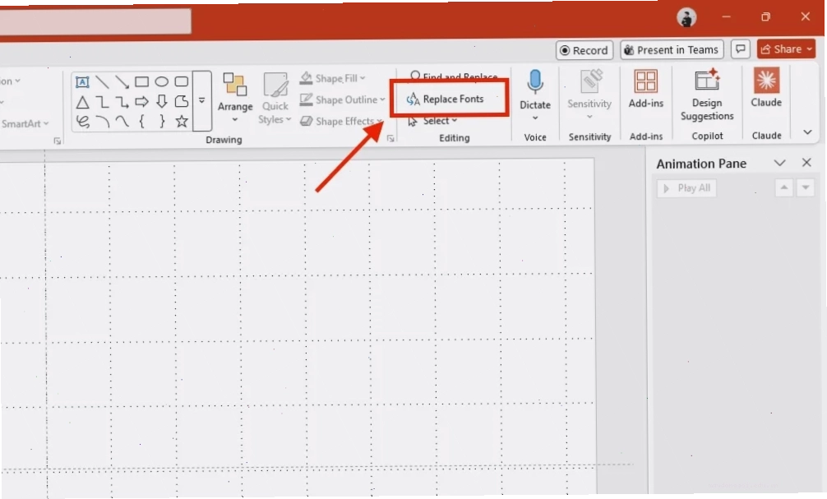Choose the Rectangle shape

tap(141, 81)
